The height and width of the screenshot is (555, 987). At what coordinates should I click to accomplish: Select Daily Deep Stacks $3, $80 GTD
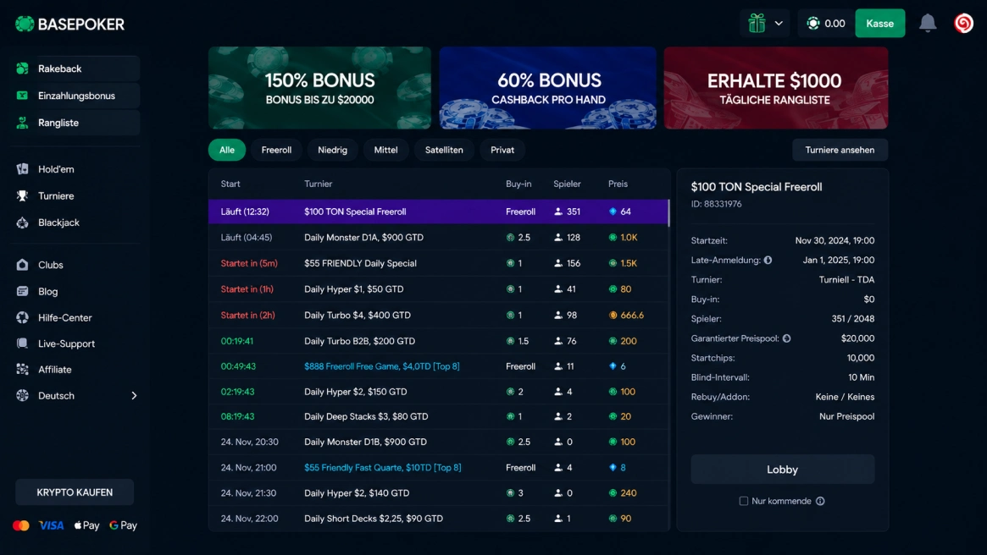[438, 416]
